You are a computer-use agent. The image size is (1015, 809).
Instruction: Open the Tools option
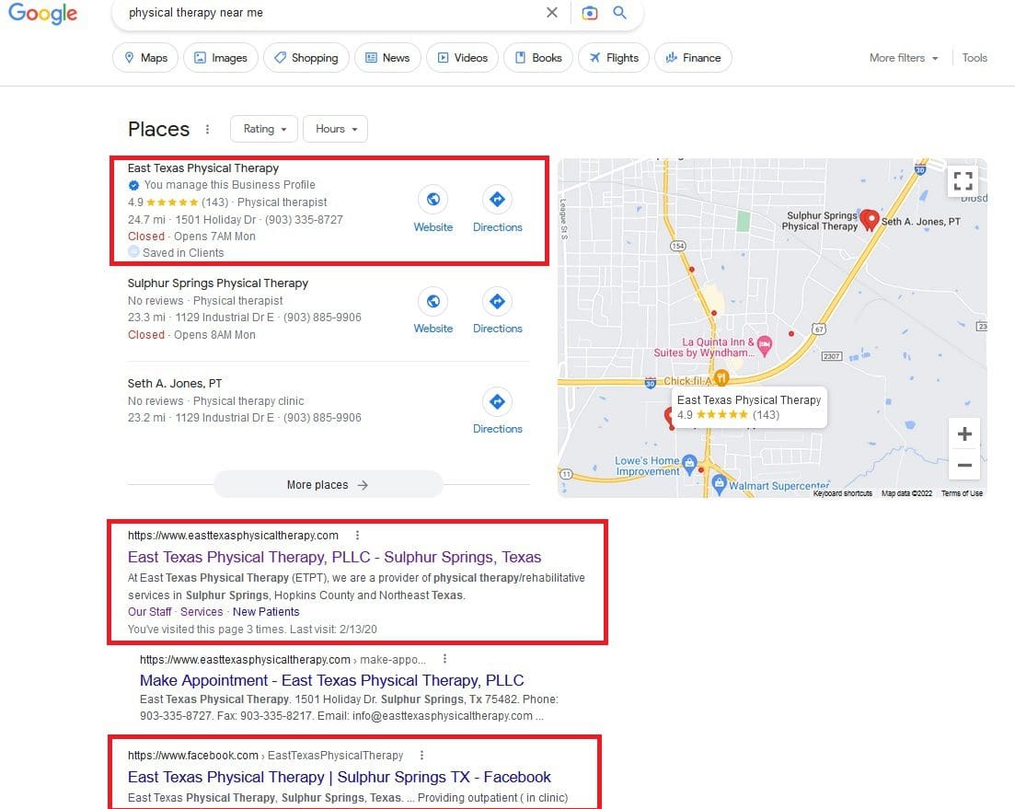pos(975,58)
